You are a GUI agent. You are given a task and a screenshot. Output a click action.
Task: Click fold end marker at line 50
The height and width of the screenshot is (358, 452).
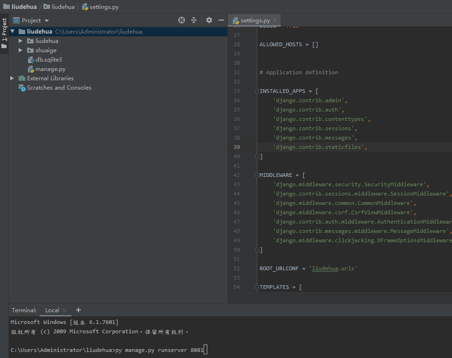pyautogui.click(x=257, y=250)
